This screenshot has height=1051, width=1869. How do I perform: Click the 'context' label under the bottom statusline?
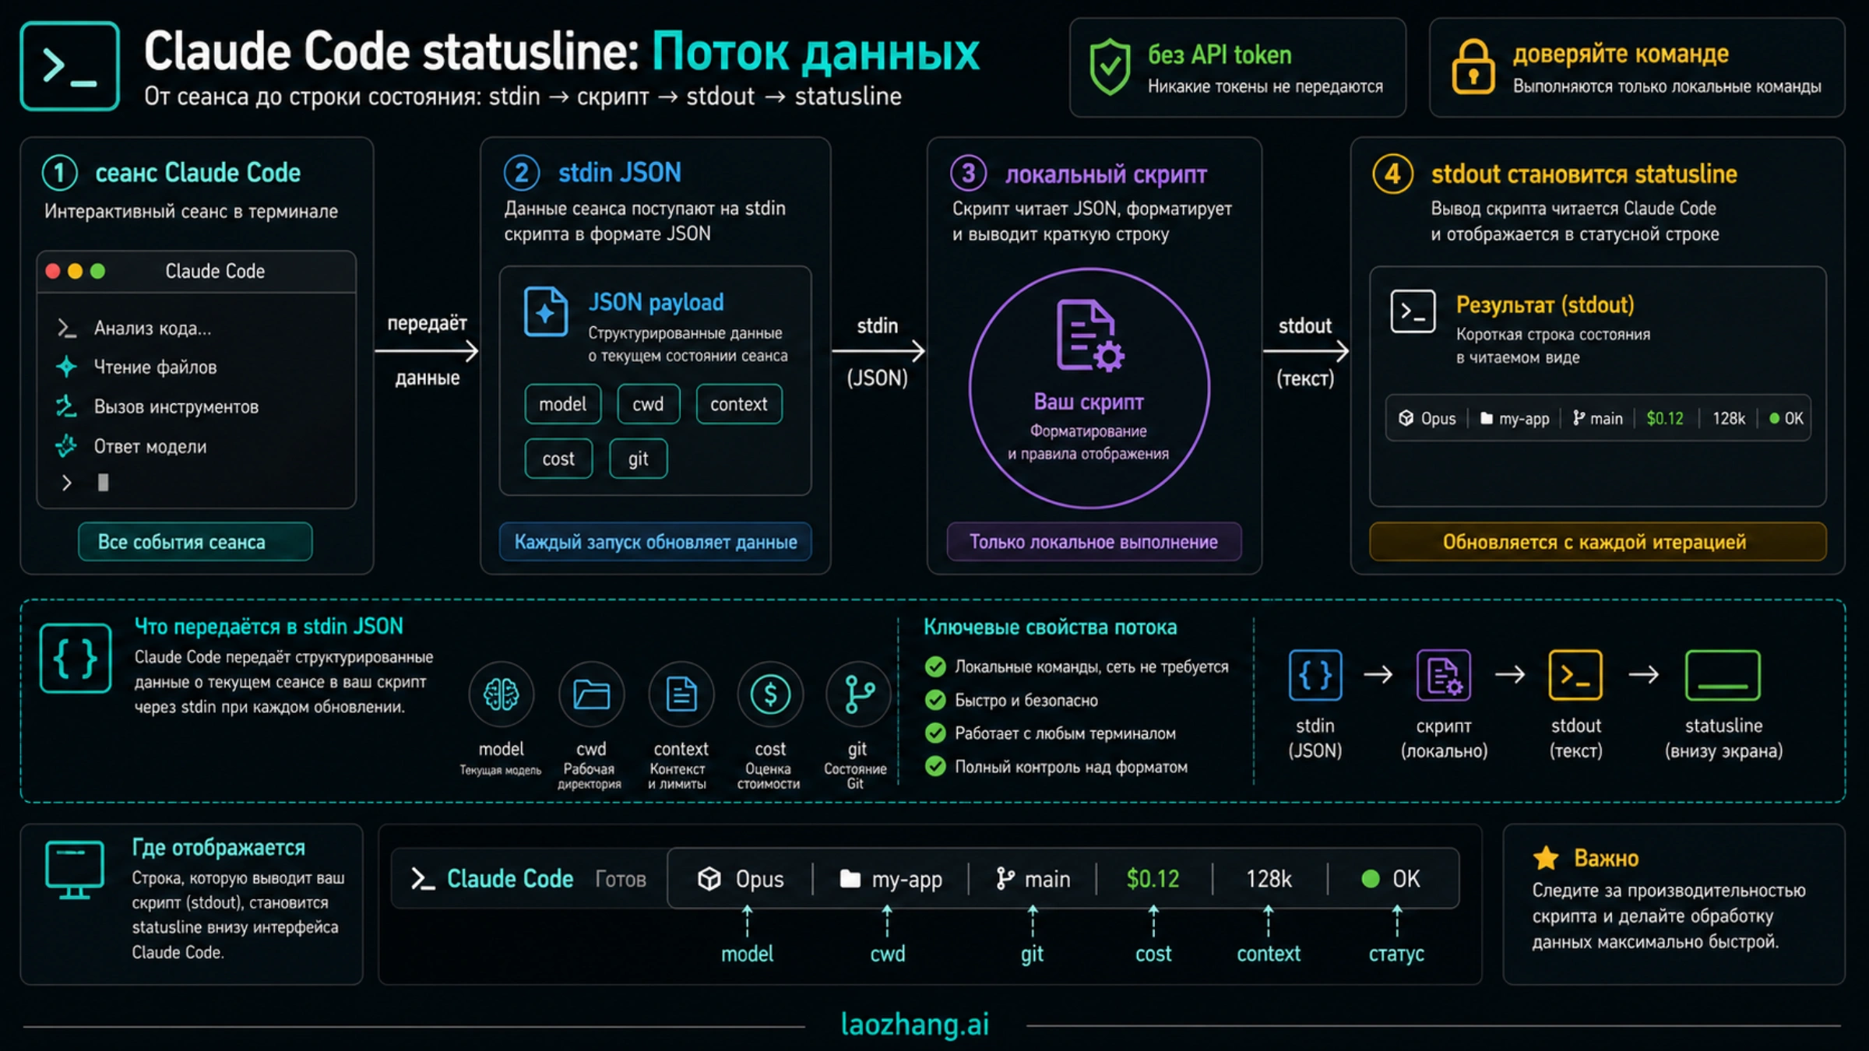[x=1269, y=954]
